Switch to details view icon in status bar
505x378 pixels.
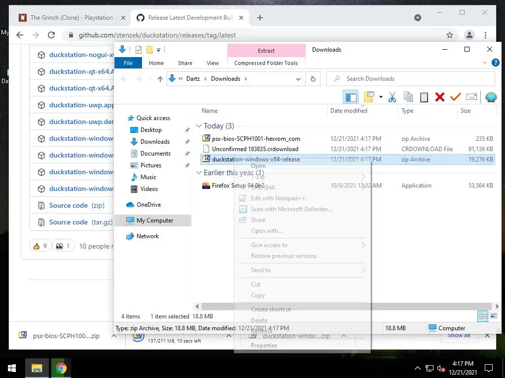coord(483,316)
